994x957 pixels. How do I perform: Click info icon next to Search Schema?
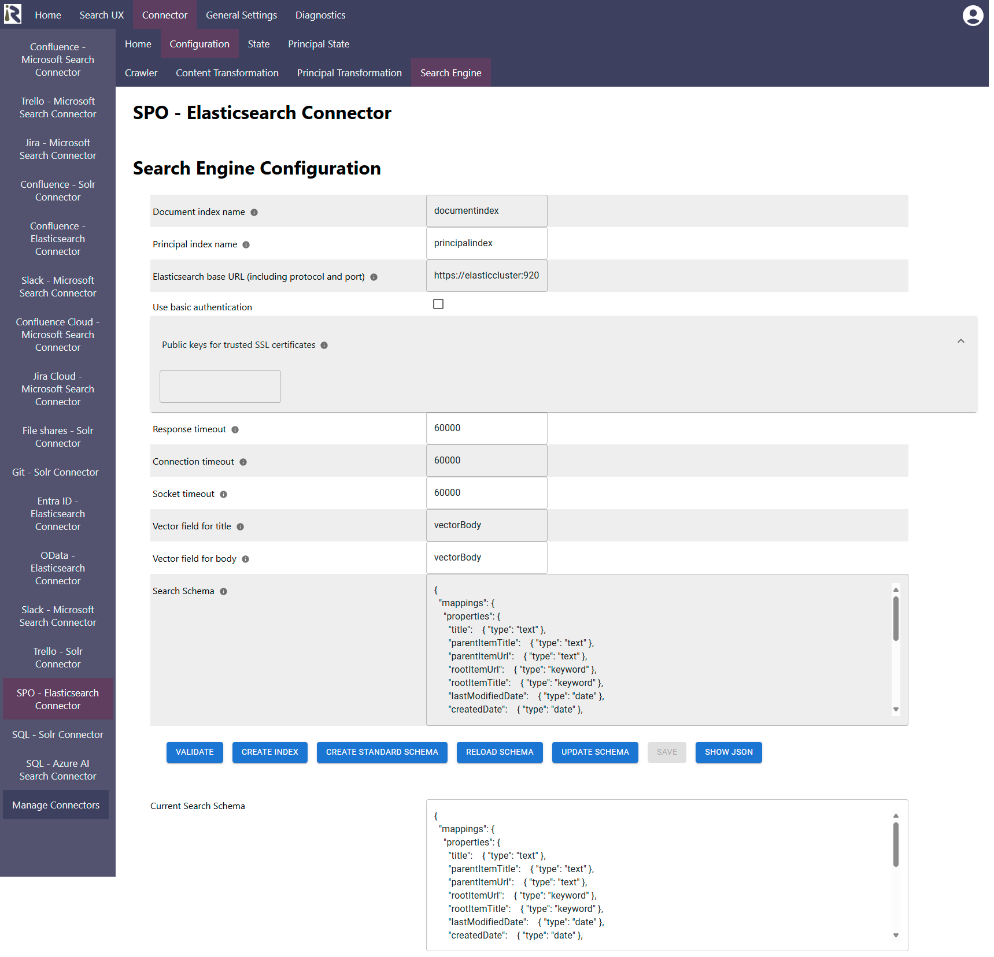(x=224, y=592)
